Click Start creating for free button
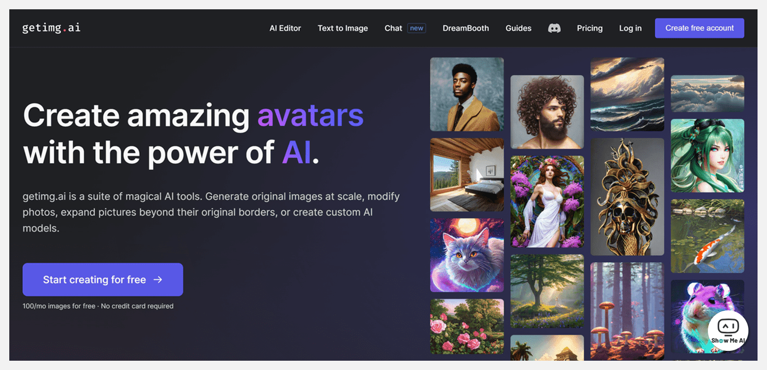Viewport: 767px width, 370px height. point(103,279)
